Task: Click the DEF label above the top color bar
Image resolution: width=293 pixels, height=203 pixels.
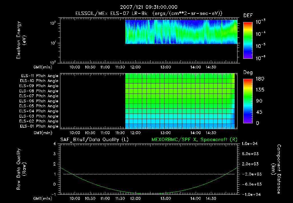Action: [248, 16]
